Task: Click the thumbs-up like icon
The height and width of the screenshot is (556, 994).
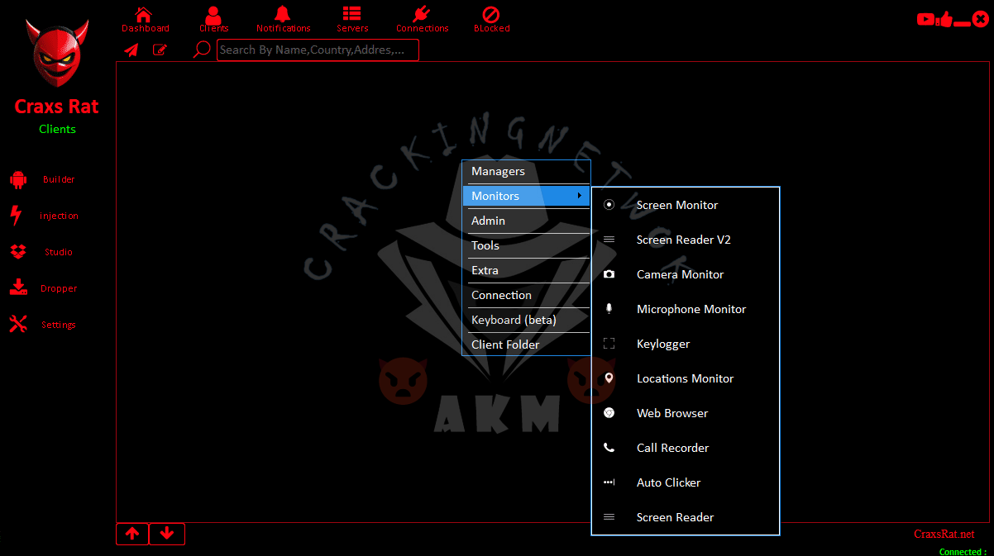Action: tap(945, 19)
